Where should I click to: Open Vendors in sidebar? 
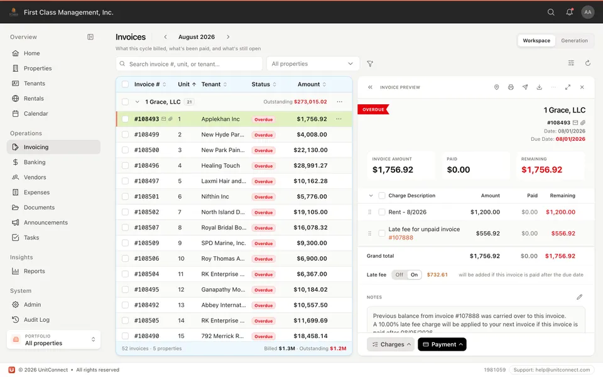[53, 177]
